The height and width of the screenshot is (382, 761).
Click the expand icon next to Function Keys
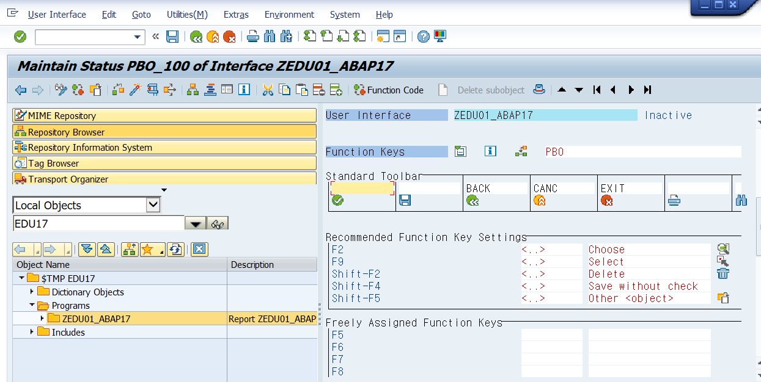[460, 151]
